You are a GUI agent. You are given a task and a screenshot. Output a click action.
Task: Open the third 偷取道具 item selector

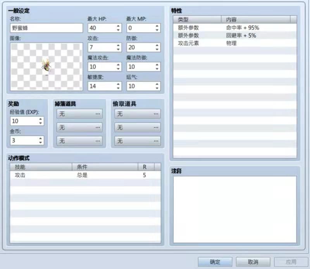pos(138,141)
